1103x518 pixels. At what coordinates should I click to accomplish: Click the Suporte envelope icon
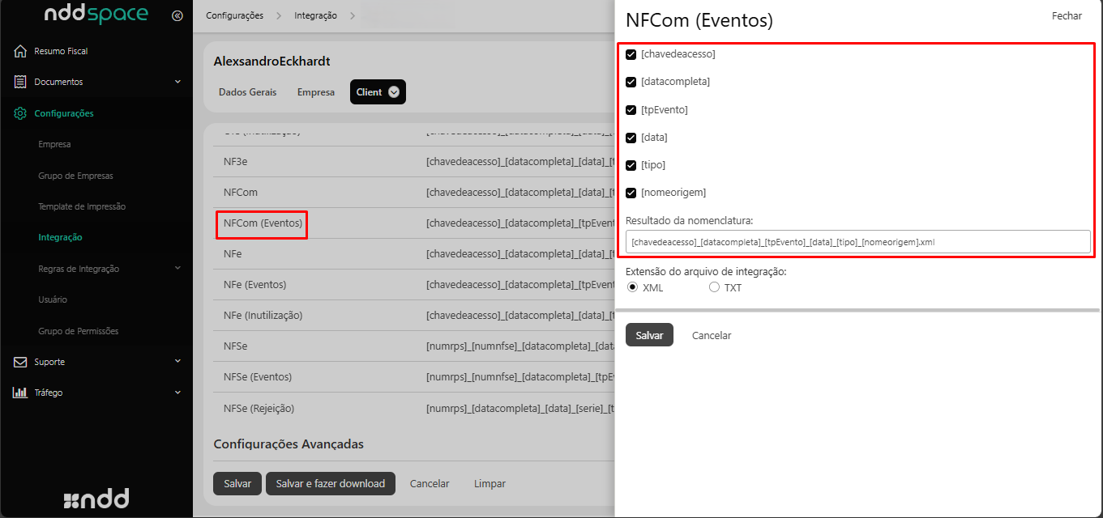(21, 362)
